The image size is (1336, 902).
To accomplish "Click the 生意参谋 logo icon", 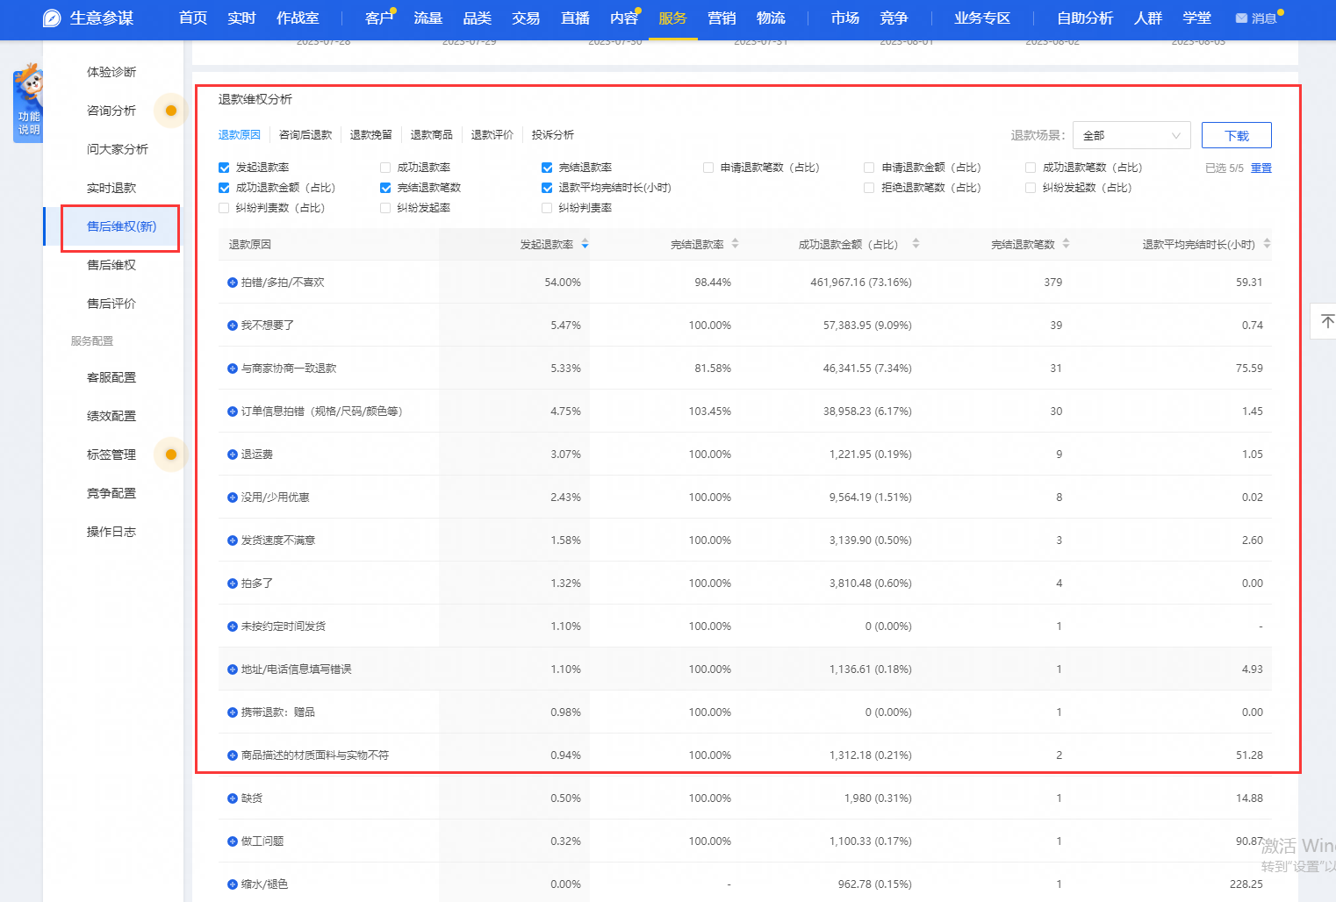I will [x=53, y=18].
